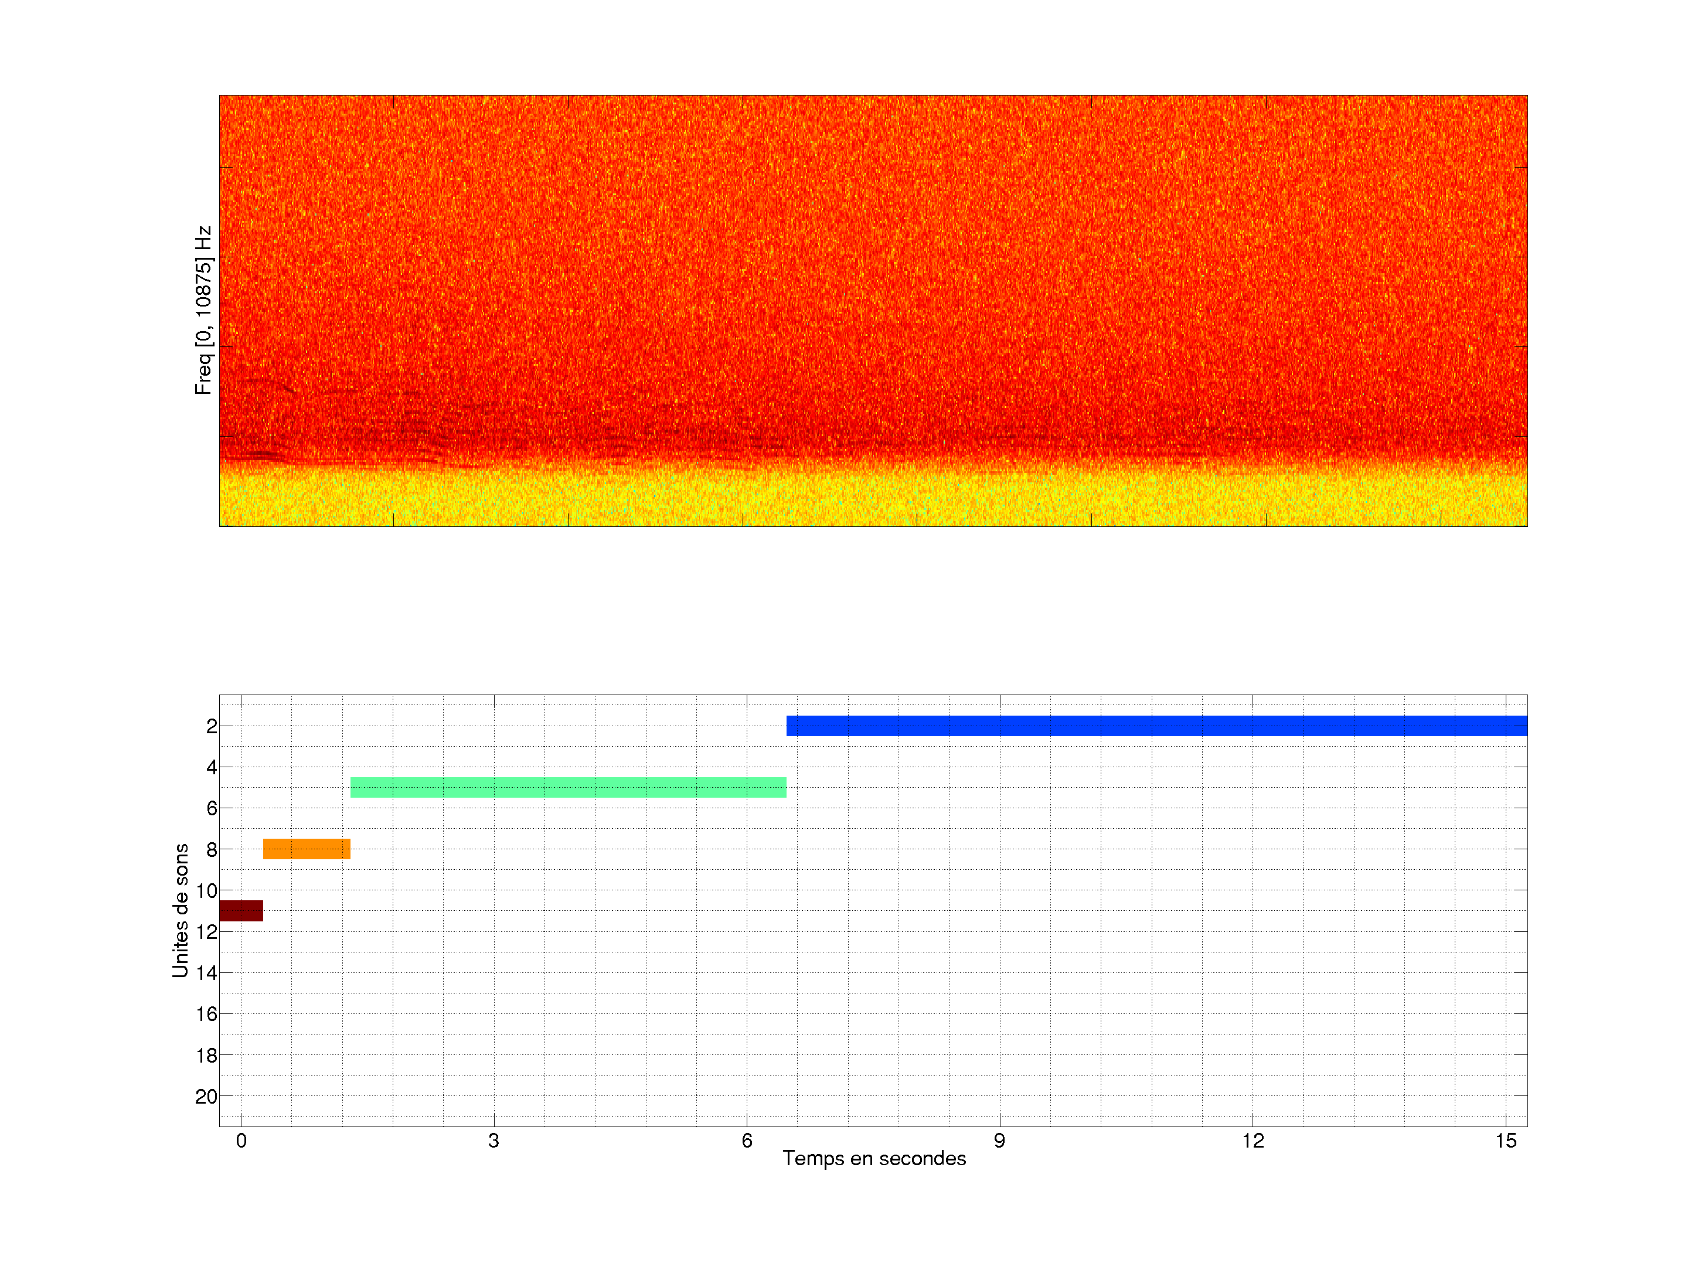Click the x-axis tick label 0

pyautogui.click(x=241, y=1141)
